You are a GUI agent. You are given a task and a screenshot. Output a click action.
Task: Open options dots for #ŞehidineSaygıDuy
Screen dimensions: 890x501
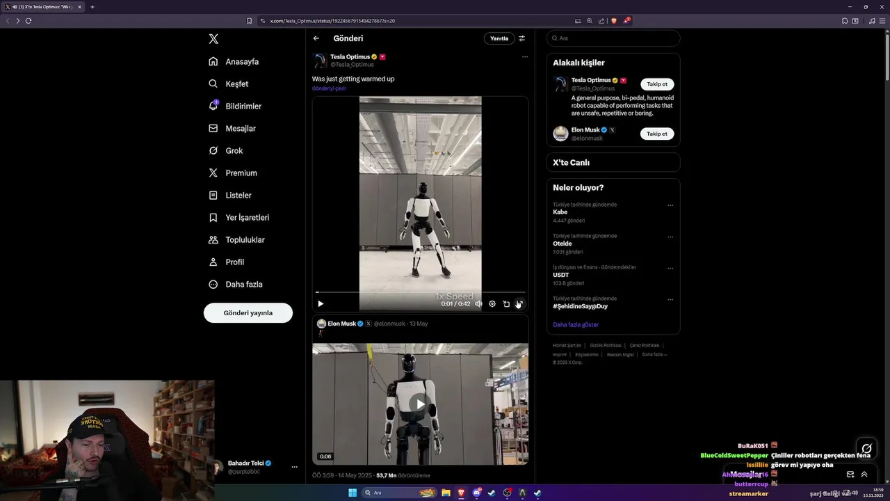point(670,299)
